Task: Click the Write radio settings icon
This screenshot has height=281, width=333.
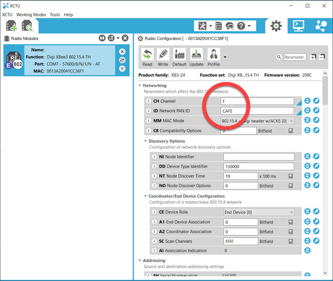Action: 163,57
